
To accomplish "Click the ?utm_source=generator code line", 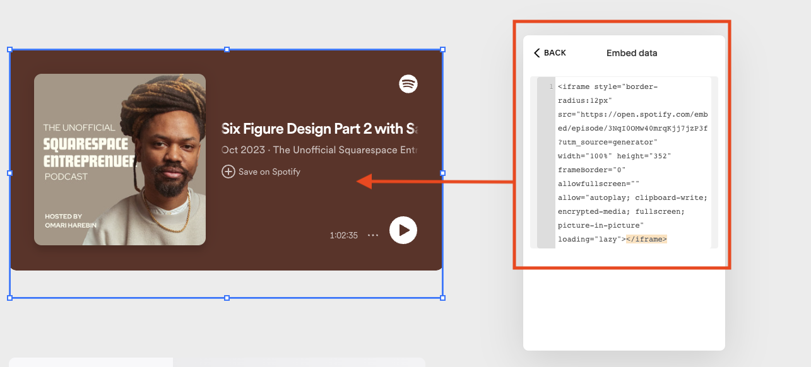I will [x=608, y=142].
